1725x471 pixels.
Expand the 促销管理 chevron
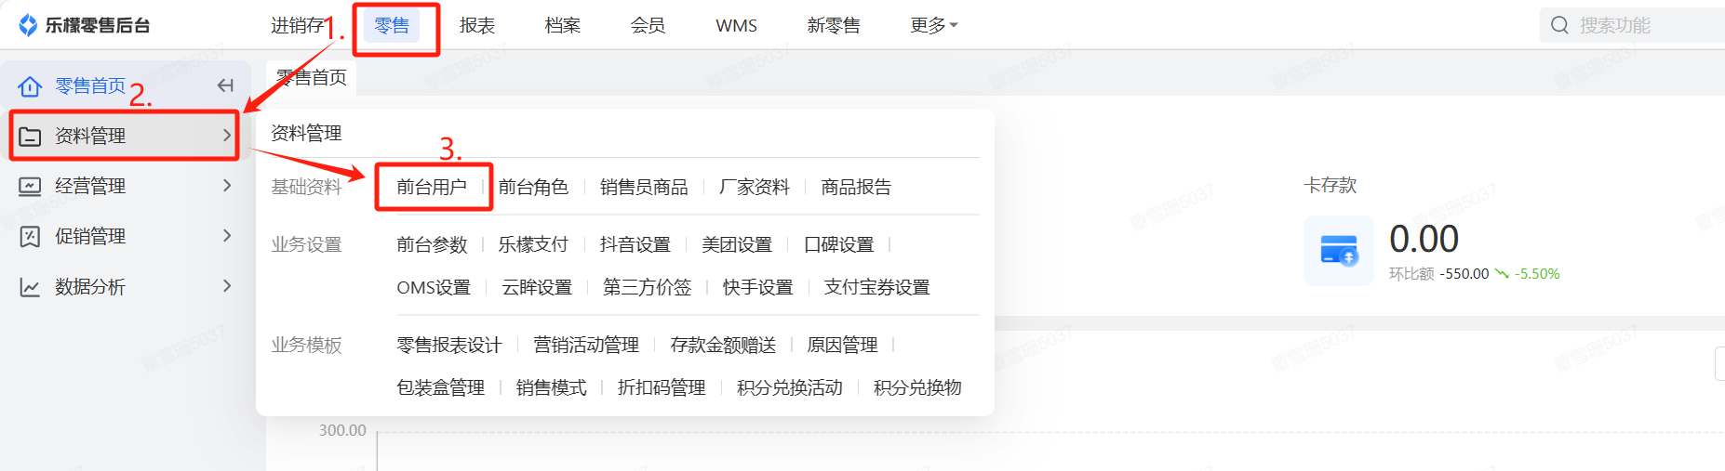[227, 236]
